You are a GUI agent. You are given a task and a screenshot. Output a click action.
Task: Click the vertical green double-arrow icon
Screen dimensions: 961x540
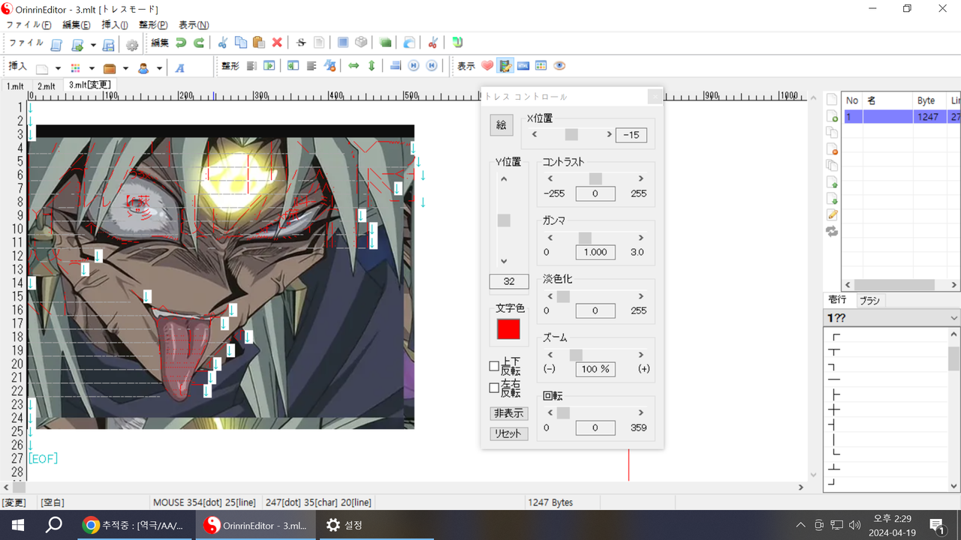(371, 66)
